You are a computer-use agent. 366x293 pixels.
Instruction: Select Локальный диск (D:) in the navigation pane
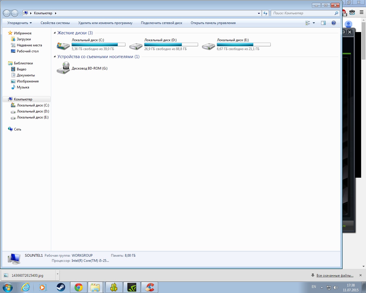point(33,111)
